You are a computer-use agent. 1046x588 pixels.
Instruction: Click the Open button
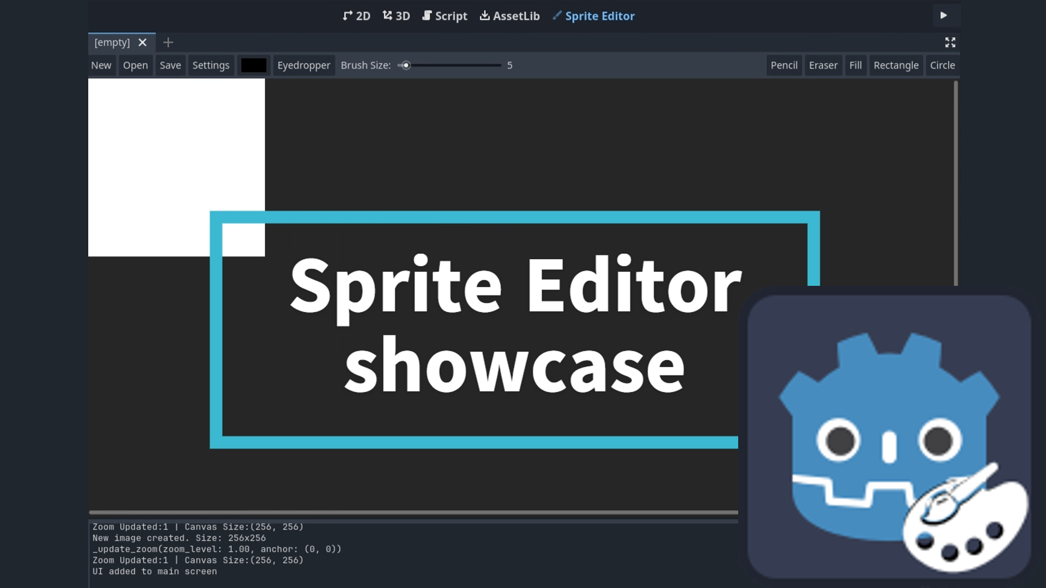coord(135,65)
